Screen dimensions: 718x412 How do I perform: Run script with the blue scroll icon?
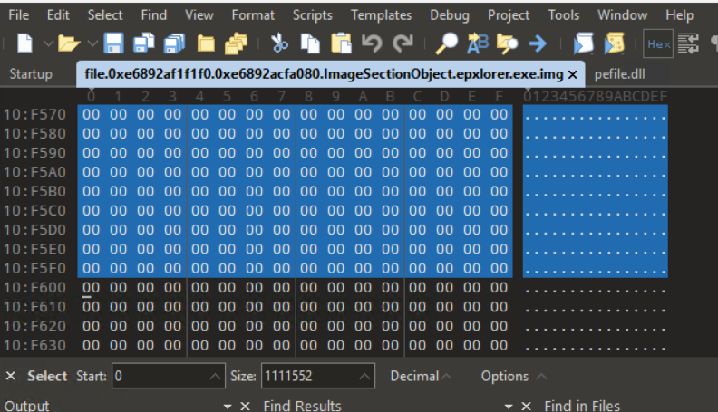tap(584, 43)
